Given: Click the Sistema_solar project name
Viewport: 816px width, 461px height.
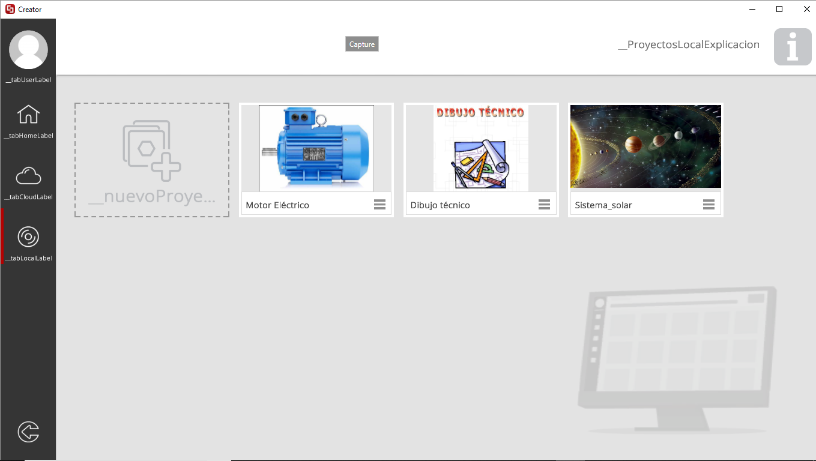Looking at the screenshot, I should [603, 205].
